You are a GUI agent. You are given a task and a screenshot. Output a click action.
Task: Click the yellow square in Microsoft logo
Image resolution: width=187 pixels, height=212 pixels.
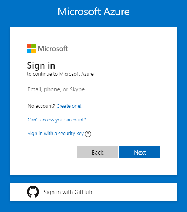pyautogui.click(x=33, y=51)
